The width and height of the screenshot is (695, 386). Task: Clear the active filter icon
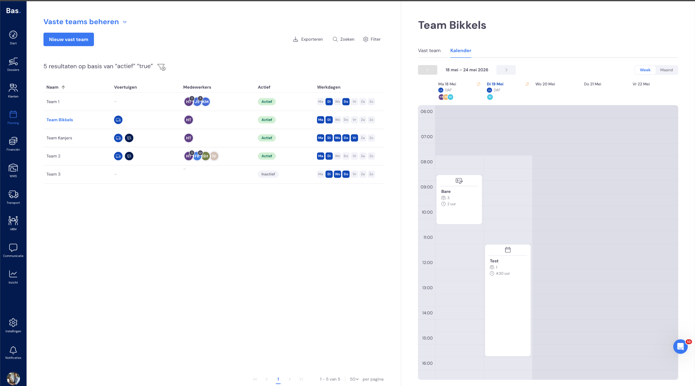tap(161, 67)
